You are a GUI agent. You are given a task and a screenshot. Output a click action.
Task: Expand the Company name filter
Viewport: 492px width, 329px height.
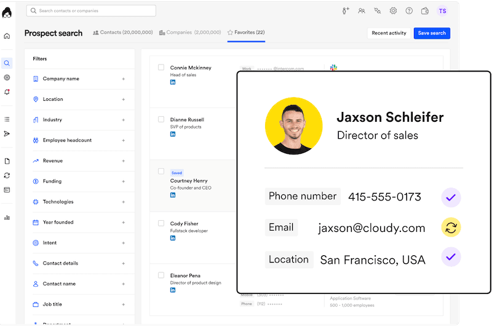[123, 79]
